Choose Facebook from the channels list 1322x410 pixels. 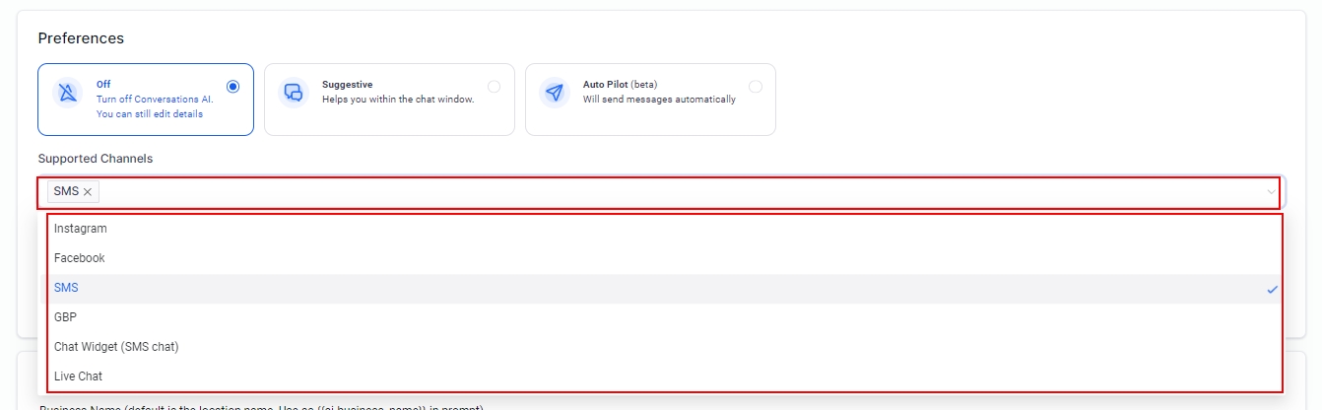(x=80, y=258)
